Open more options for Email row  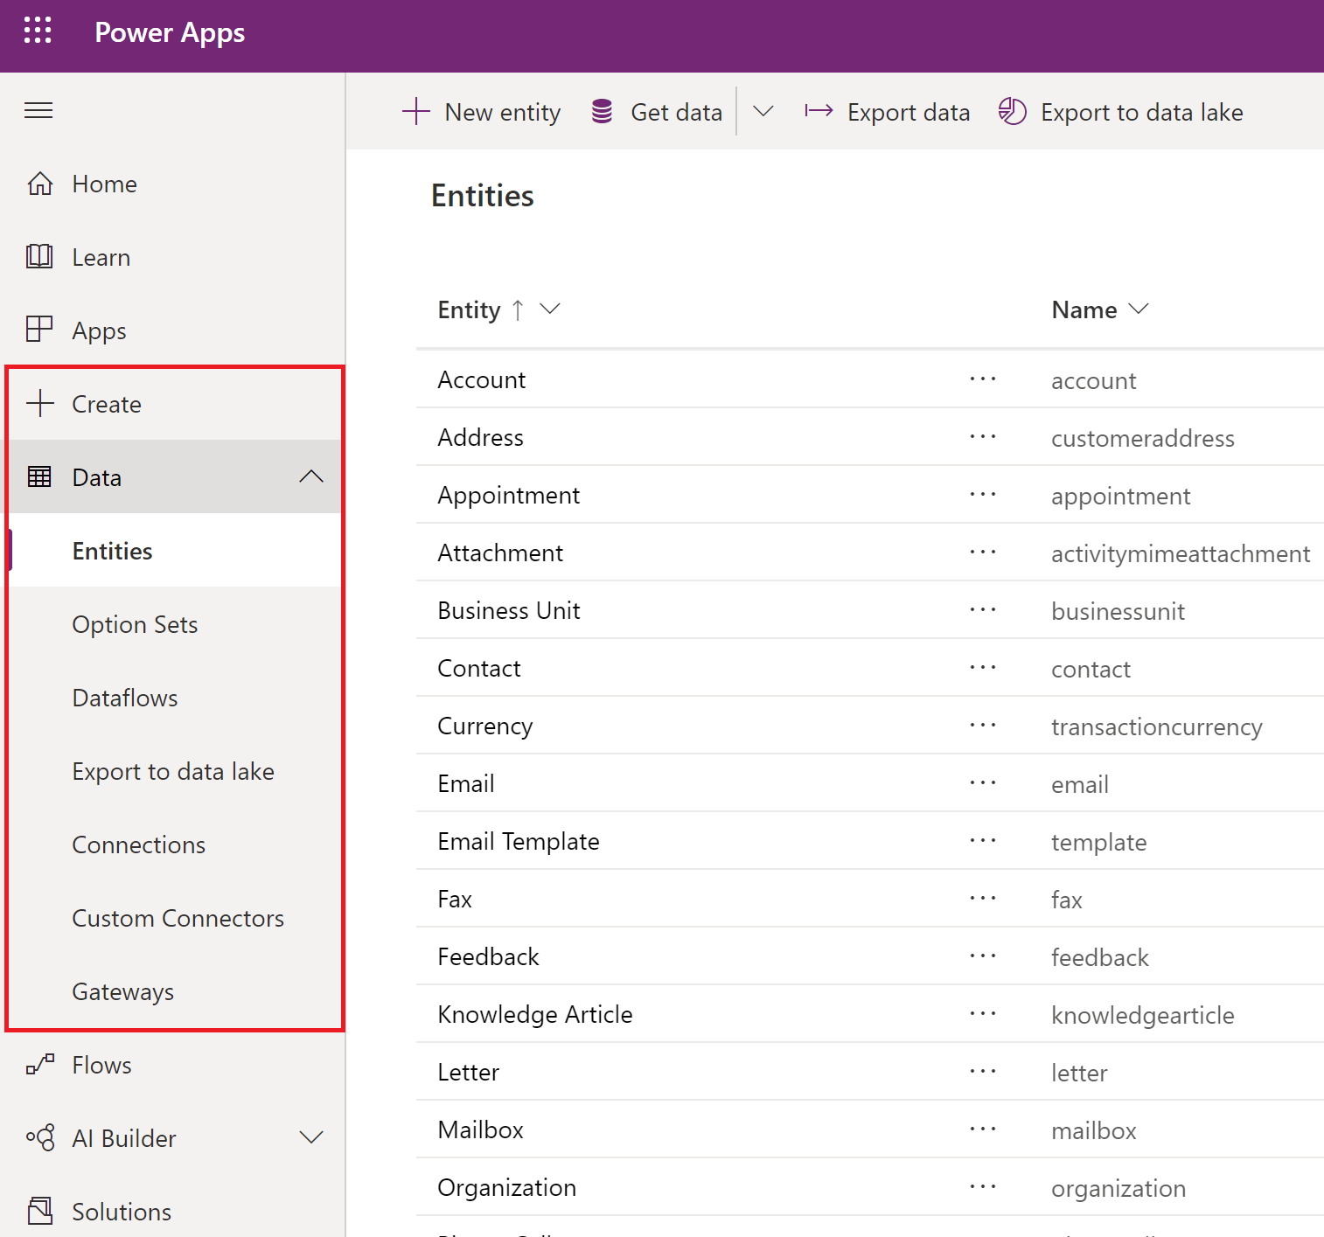tap(983, 783)
